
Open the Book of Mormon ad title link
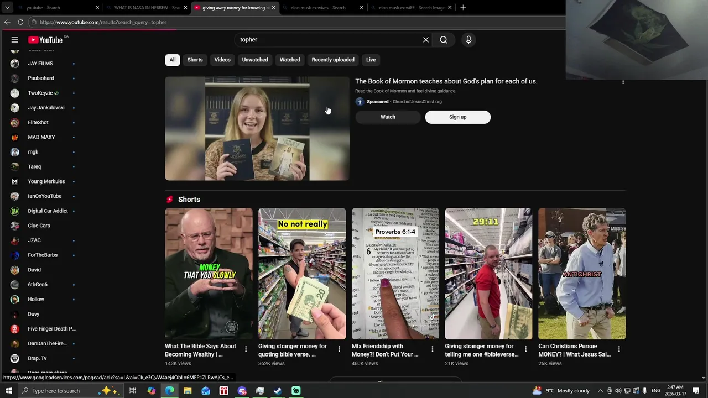click(446, 81)
